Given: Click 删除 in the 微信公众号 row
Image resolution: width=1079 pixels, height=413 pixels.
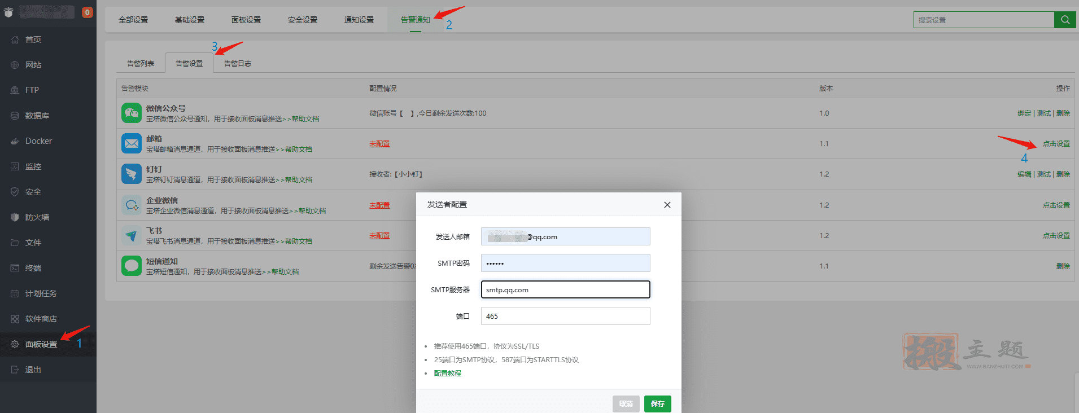Looking at the screenshot, I should [x=1063, y=113].
